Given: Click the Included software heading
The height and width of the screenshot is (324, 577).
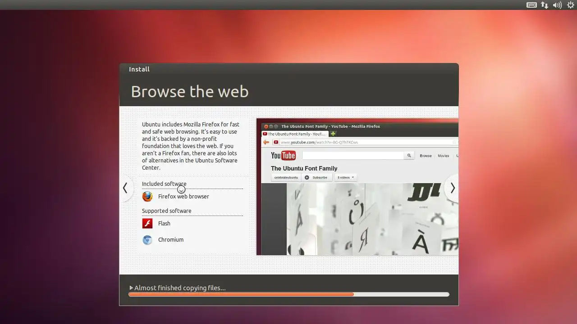Looking at the screenshot, I should (x=164, y=184).
